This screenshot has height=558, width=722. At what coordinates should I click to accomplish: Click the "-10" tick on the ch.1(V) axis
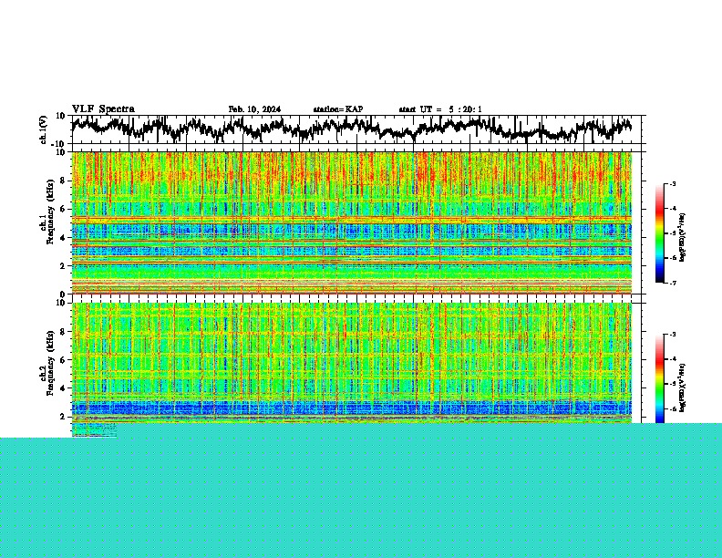(x=57, y=144)
